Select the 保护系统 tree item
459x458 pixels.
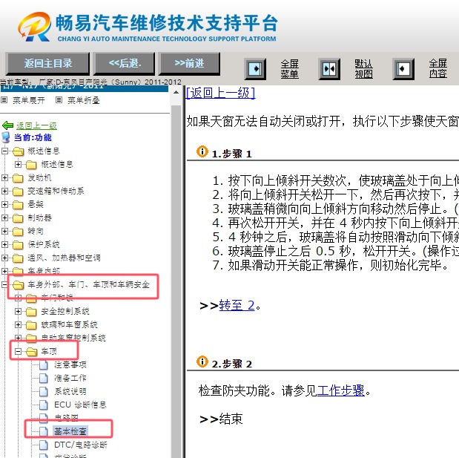click(x=44, y=244)
